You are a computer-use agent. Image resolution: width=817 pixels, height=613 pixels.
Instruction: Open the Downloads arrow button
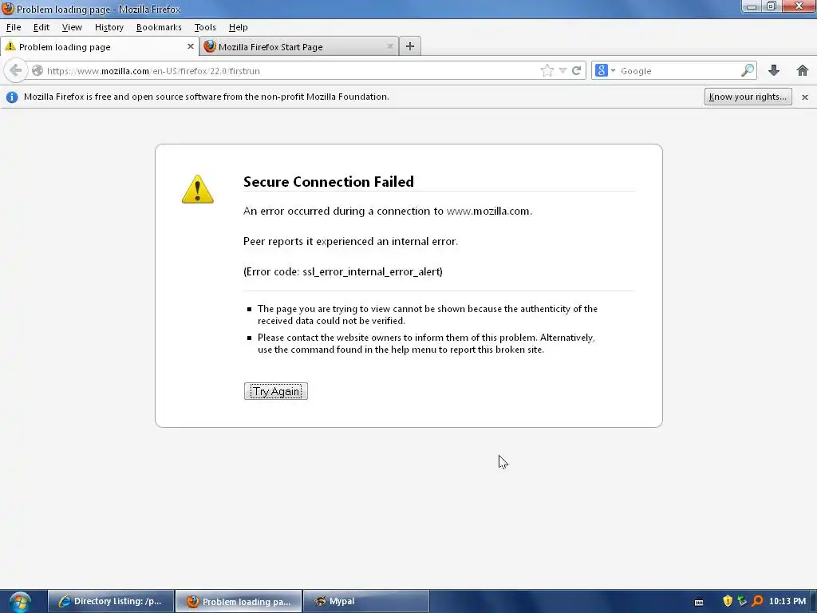(774, 70)
